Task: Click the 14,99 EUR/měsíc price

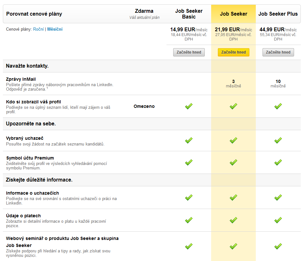Action: [x=189, y=30]
